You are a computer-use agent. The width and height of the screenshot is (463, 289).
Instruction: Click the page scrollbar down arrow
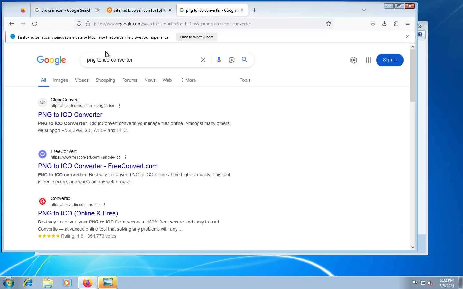(x=413, y=247)
